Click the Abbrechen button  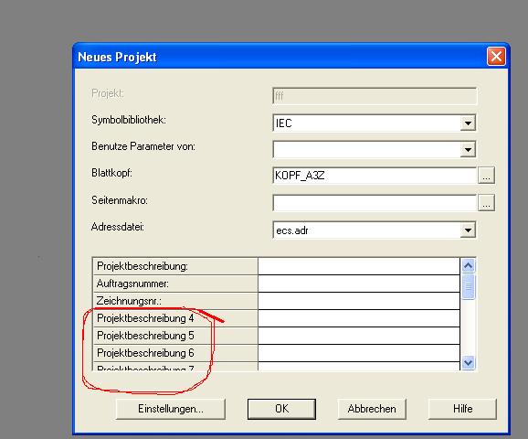[372, 409]
